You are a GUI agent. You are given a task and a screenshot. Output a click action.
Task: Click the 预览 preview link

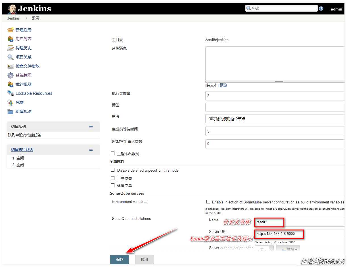[223, 85]
